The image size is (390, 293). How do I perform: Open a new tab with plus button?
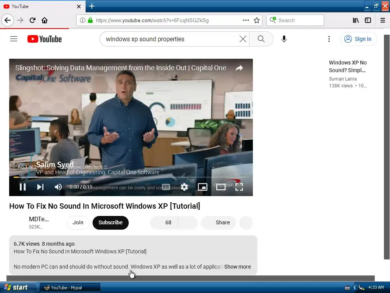click(91, 6)
